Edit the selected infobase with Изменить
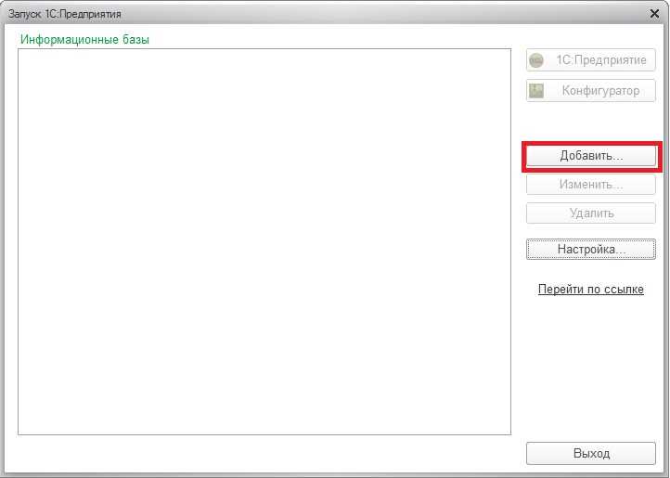This screenshot has height=478, width=670. 591,185
